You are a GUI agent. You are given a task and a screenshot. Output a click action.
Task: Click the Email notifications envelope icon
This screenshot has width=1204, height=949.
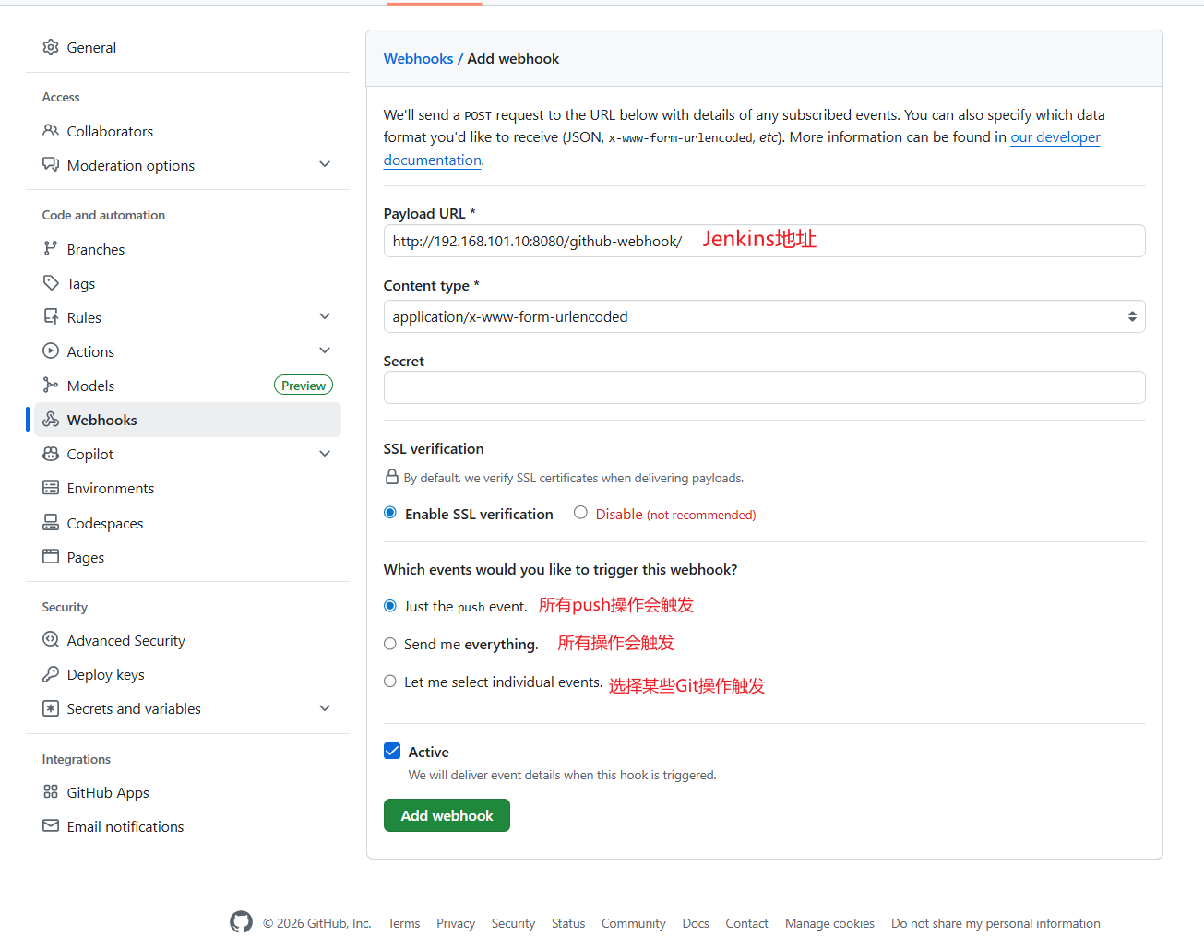[x=51, y=826]
